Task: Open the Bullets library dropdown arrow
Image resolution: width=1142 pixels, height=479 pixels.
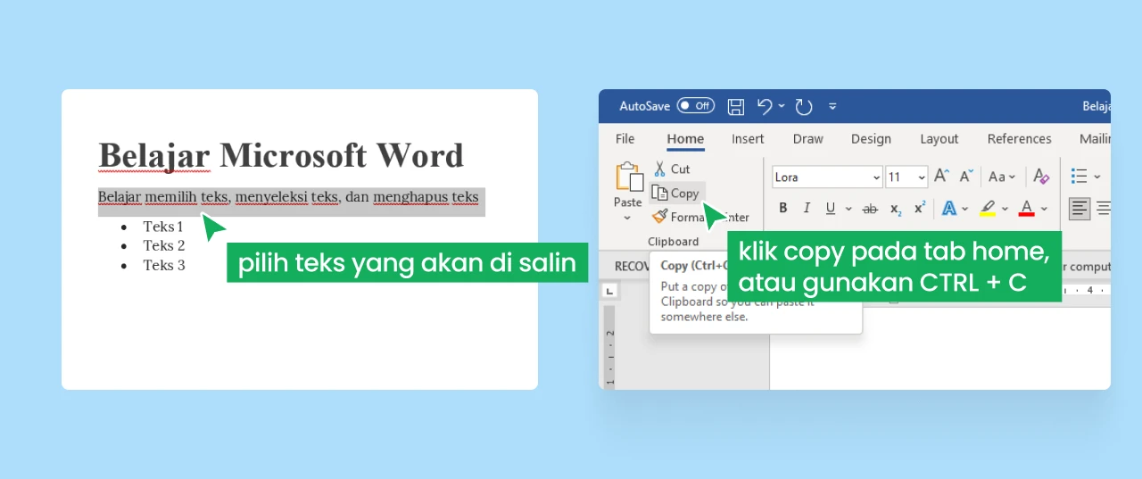Action: pos(1097,177)
